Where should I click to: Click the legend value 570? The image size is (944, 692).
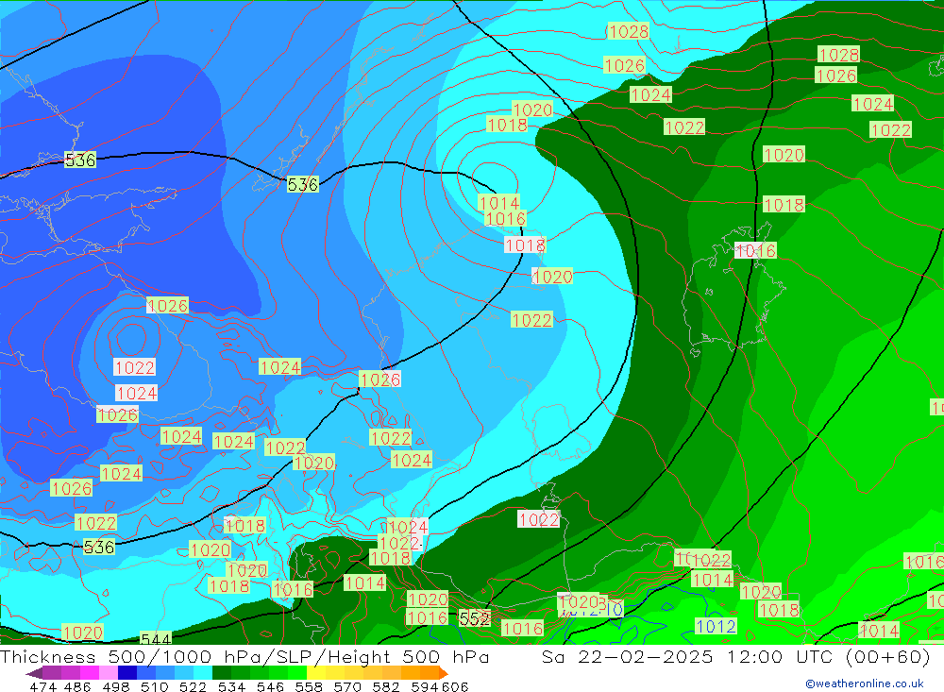347,686
